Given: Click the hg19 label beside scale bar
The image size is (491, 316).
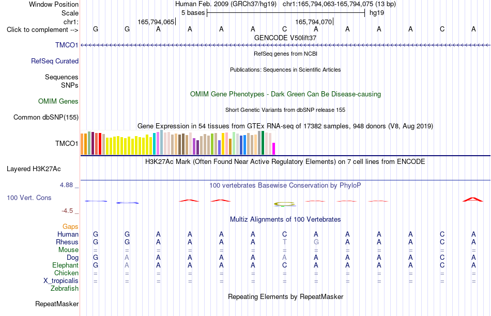Looking at the screenshot, I should tap(377, 13).
